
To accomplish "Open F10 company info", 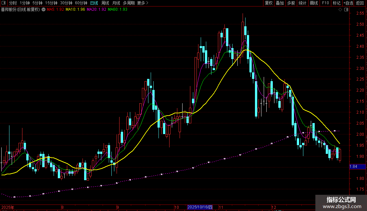I will coord(325,3).
